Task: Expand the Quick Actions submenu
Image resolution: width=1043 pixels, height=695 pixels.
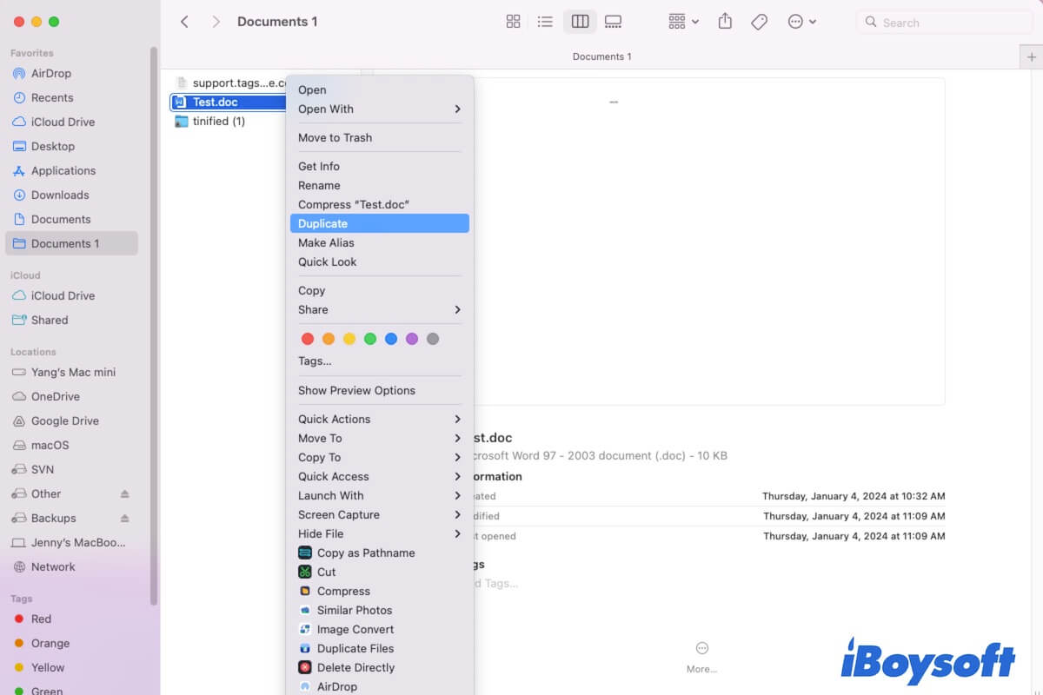Action: coord(379,419)
